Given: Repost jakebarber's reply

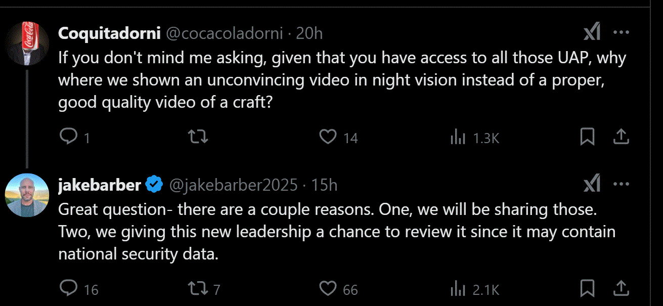Looking at the screenshot, I should 198,289.
